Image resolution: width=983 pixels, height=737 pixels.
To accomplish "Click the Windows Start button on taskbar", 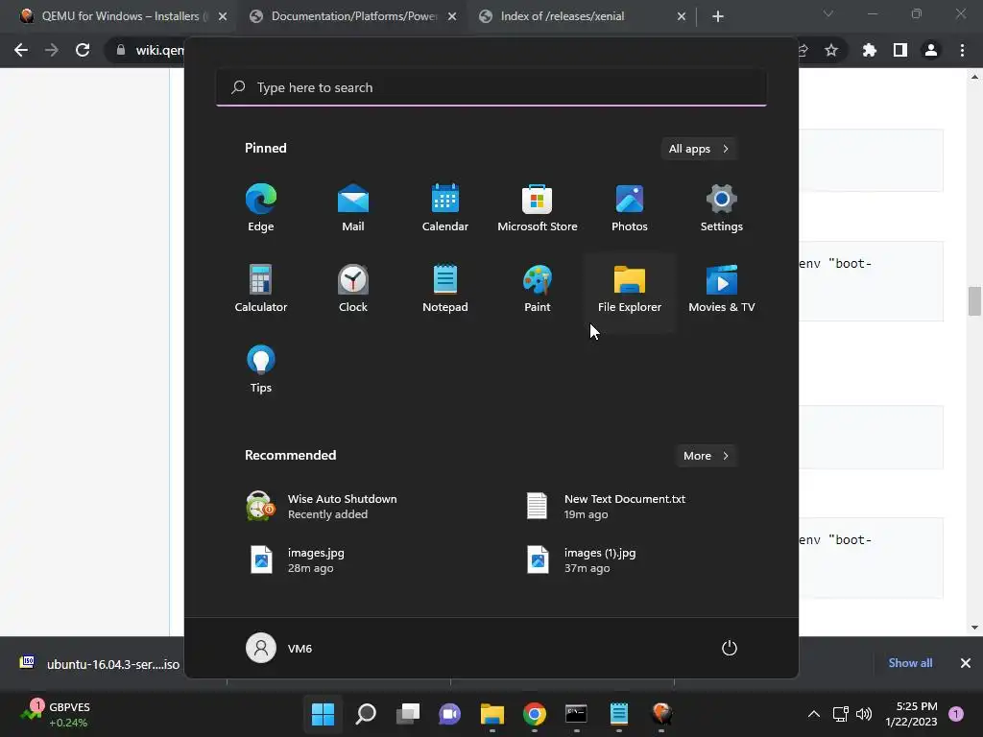I will (x=324, y=714).
